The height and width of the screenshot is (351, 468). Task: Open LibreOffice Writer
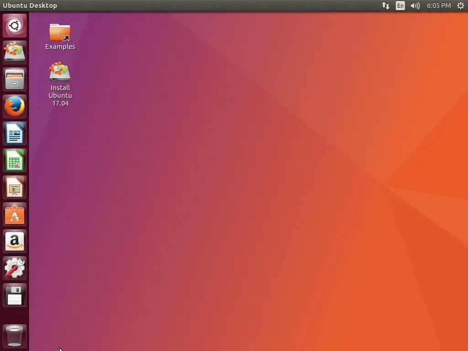[15, 133]
